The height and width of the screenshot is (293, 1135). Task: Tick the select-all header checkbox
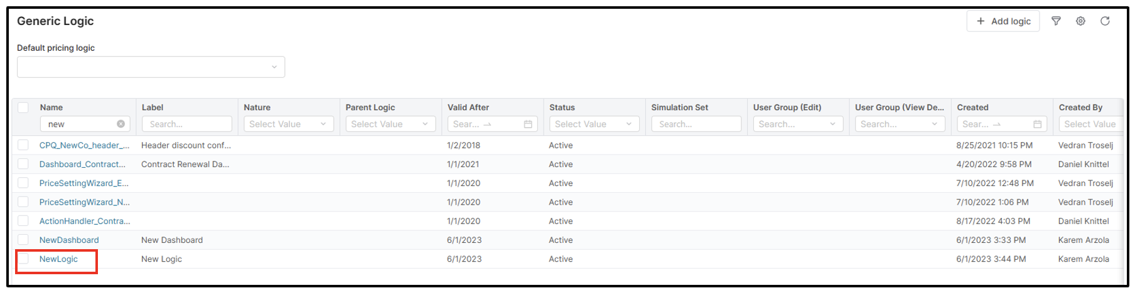tap(23, 108)
